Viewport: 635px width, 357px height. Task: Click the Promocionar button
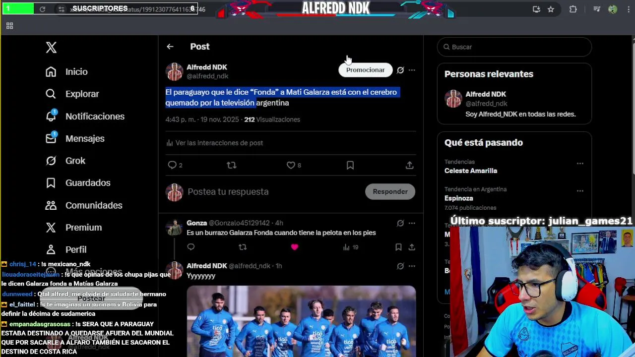[x=365, y=70]
